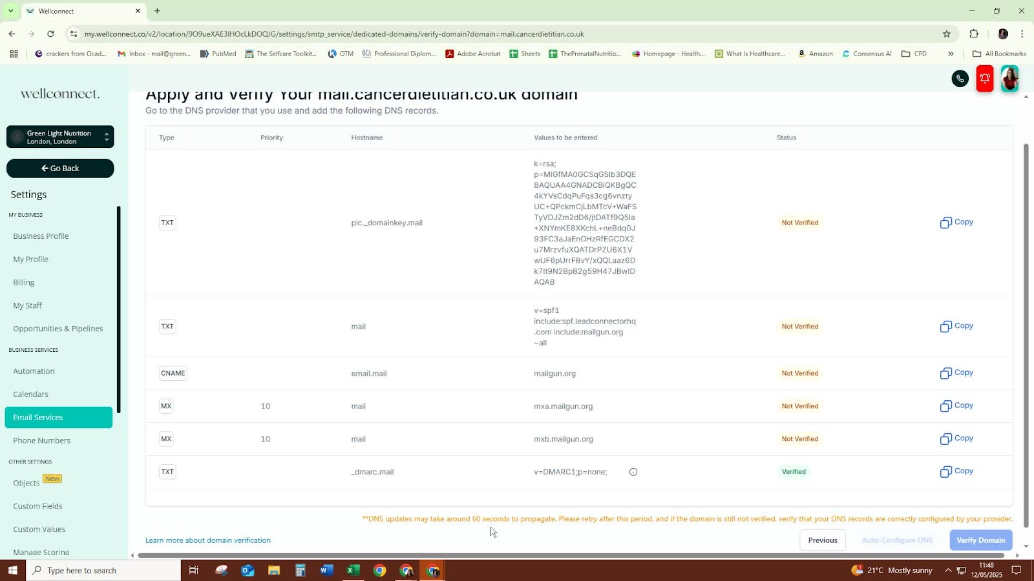Open the user profile avatar
Image resolution: width=1034 pixels, height=581 pixels.
click(1009, 79)
